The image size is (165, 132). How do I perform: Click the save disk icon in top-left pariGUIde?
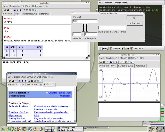pyautogui.click(x=7, y=10)
